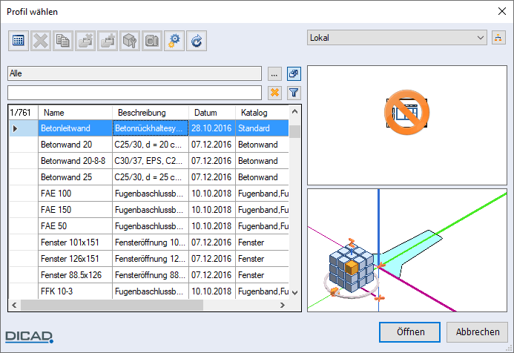514x353 pixels.
Task: Click the C30/37, EPS description cell
Action: tap(151, 161)
